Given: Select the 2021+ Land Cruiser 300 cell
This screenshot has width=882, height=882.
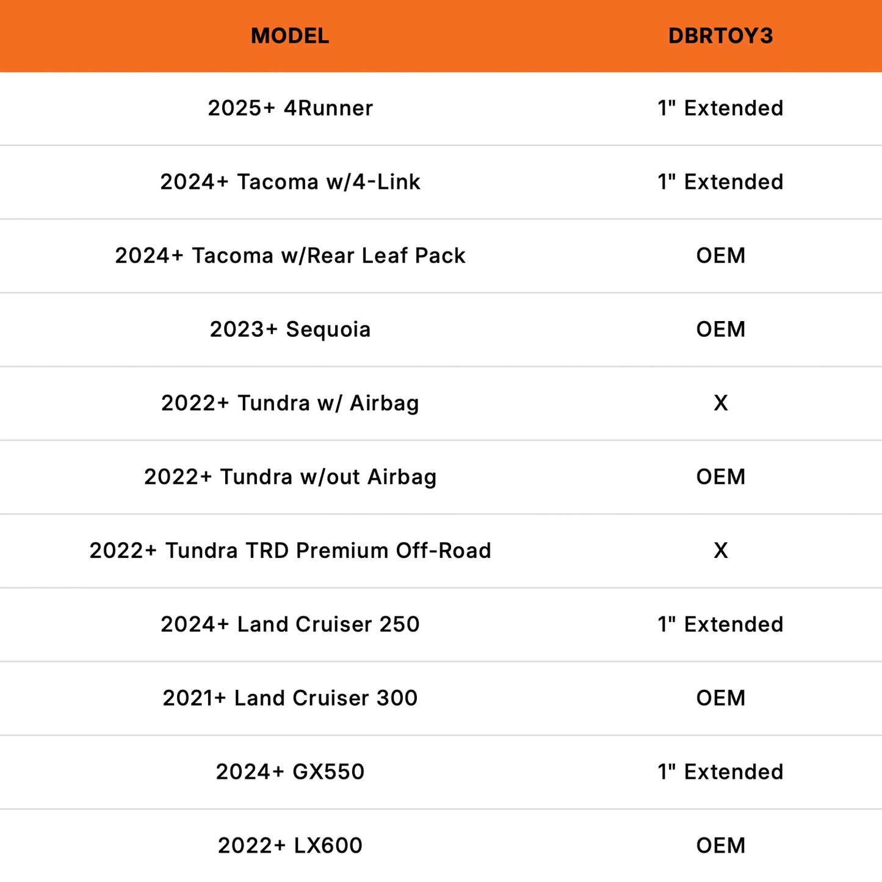Looking at the screenshot, I should coord(290,698).
